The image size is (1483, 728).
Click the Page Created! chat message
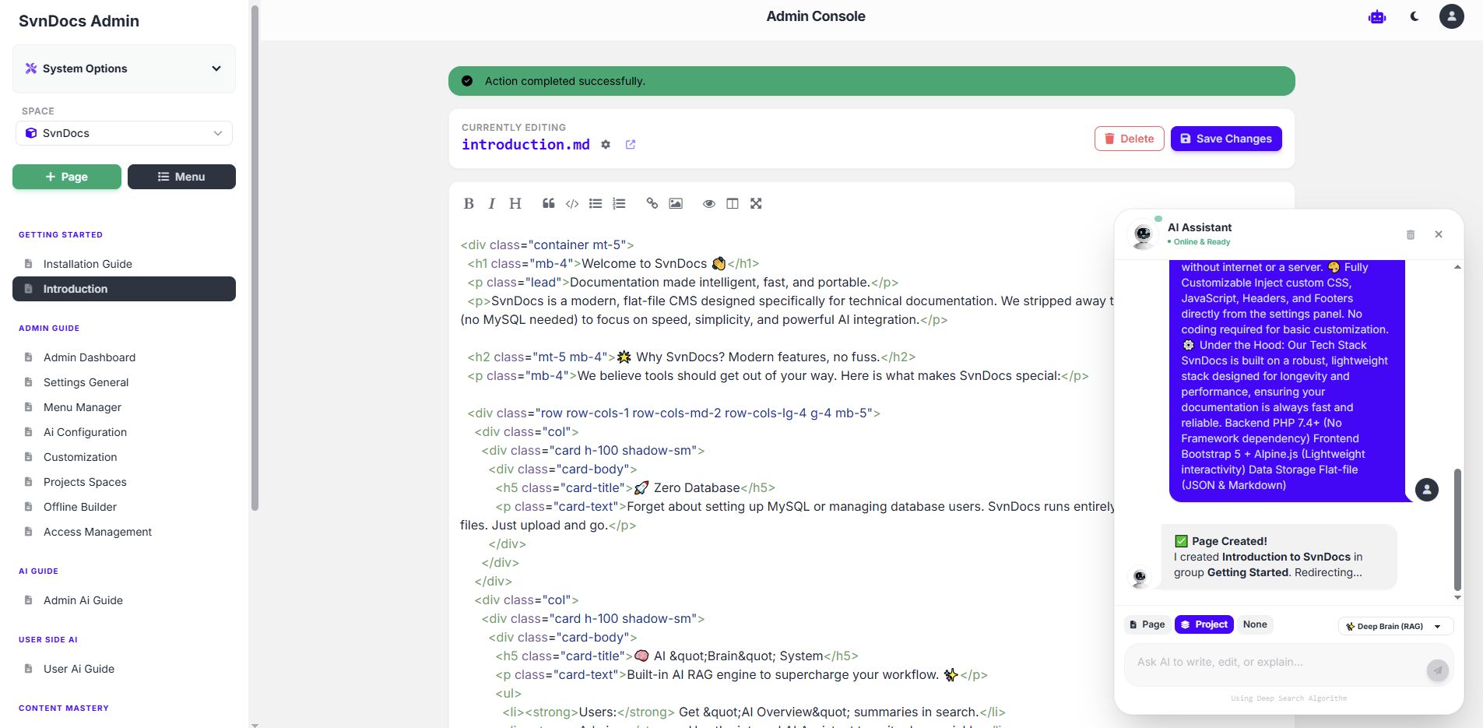1279,557
